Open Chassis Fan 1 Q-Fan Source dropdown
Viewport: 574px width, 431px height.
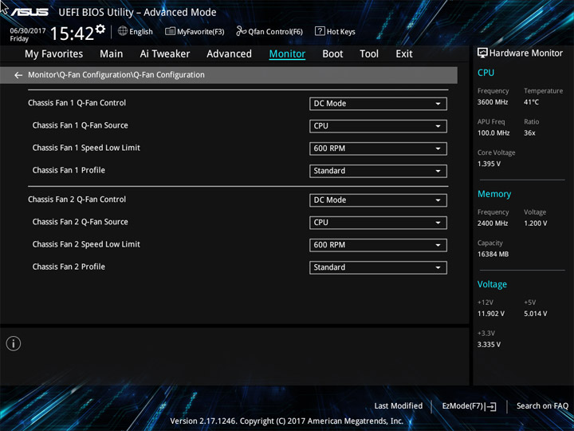tap(378, 126)
